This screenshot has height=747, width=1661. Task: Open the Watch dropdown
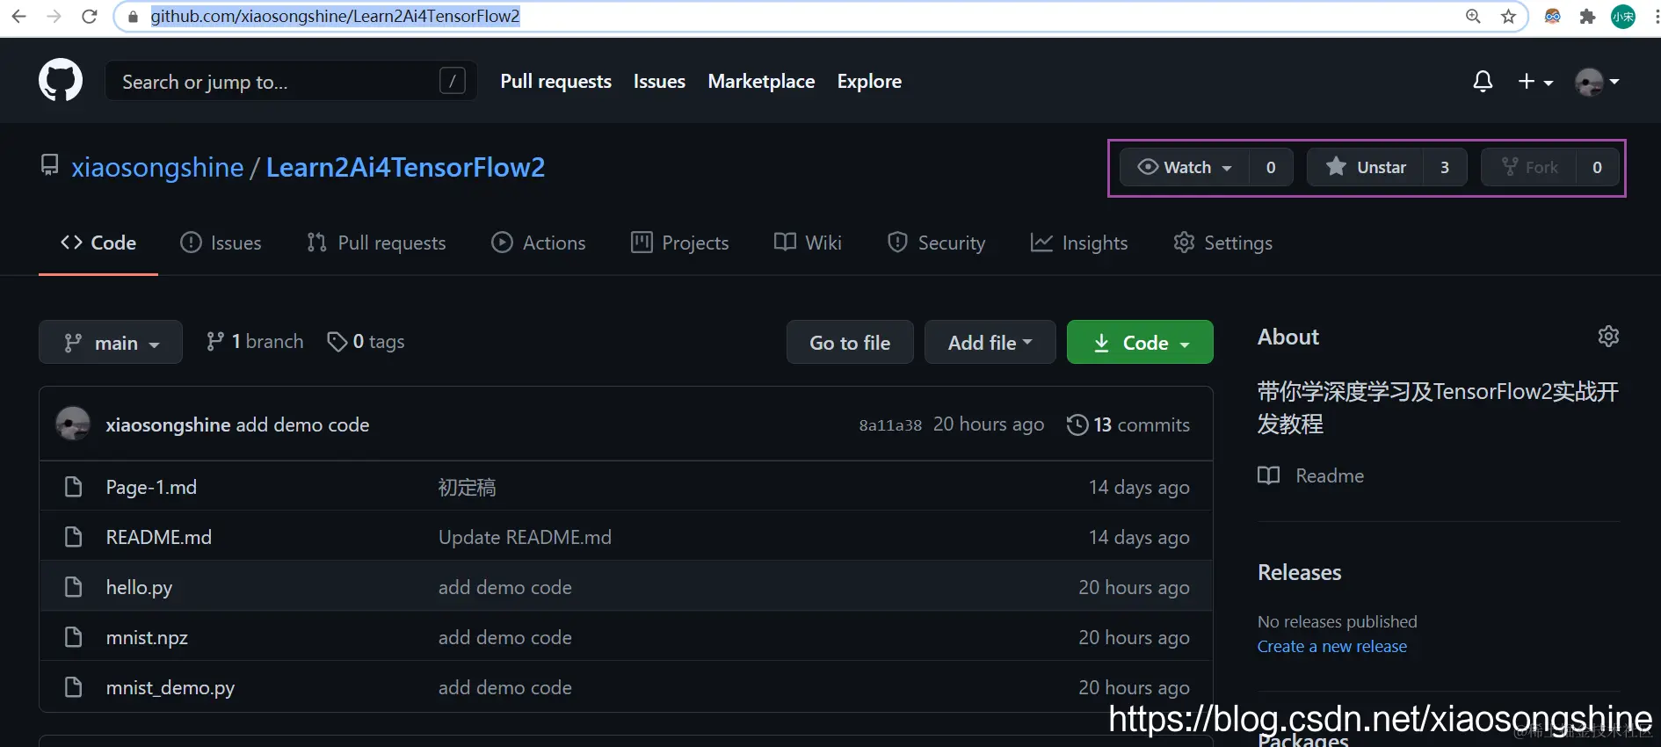coord(1185,167)
